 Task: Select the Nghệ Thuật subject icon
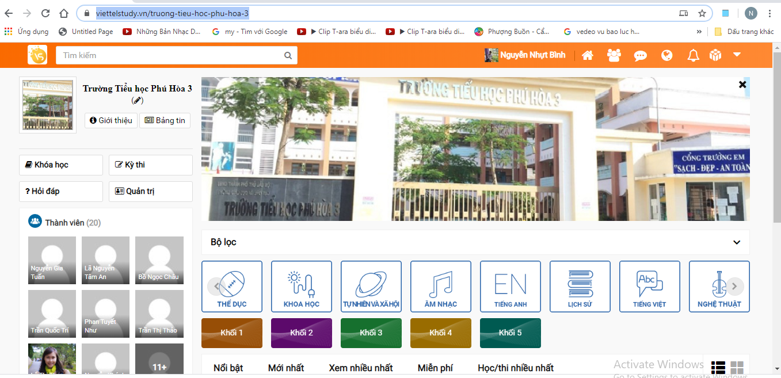pos(719,287)
